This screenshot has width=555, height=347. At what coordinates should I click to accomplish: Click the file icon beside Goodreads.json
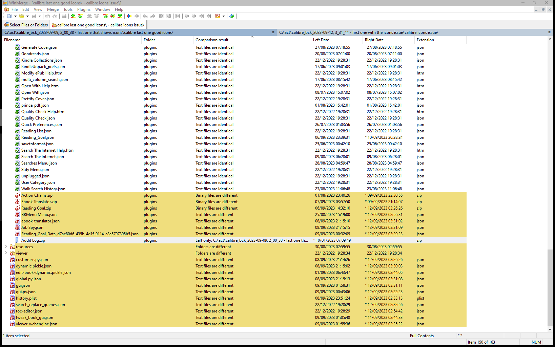[18, 54]
